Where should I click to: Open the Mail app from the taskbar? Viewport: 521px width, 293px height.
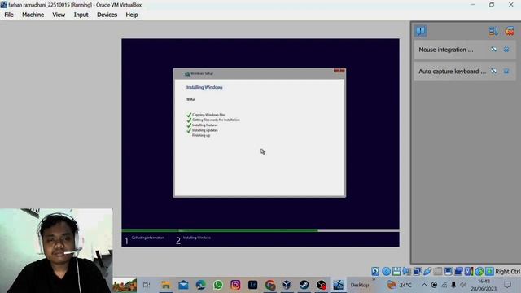pos(183,285)
